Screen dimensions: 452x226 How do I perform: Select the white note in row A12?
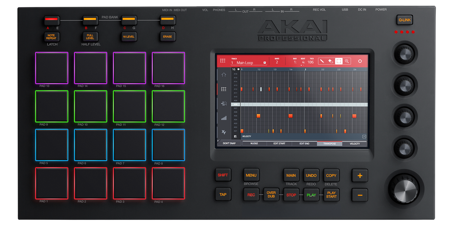pyautogui.click(x=261, y=89)
